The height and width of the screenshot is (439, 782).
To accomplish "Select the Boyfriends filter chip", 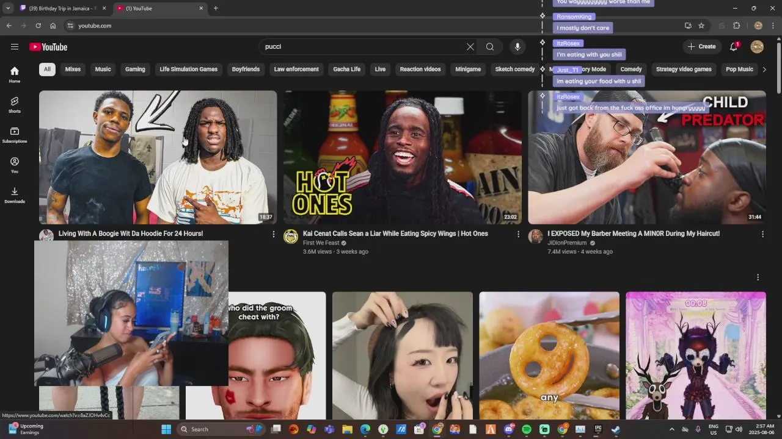I will (246, 70).
